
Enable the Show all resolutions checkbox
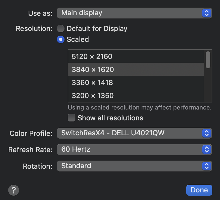pyautogui.click(x=72, y=118)
